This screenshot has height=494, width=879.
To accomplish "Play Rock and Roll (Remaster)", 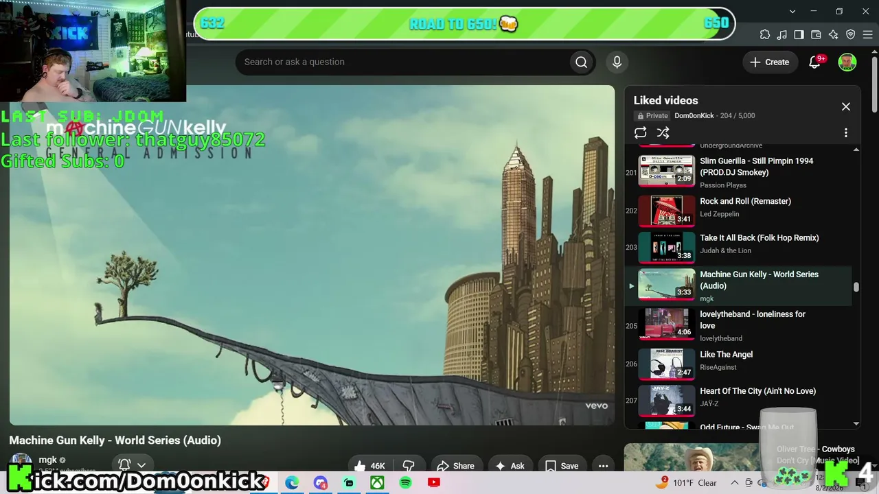I will (x=745, y=201).
